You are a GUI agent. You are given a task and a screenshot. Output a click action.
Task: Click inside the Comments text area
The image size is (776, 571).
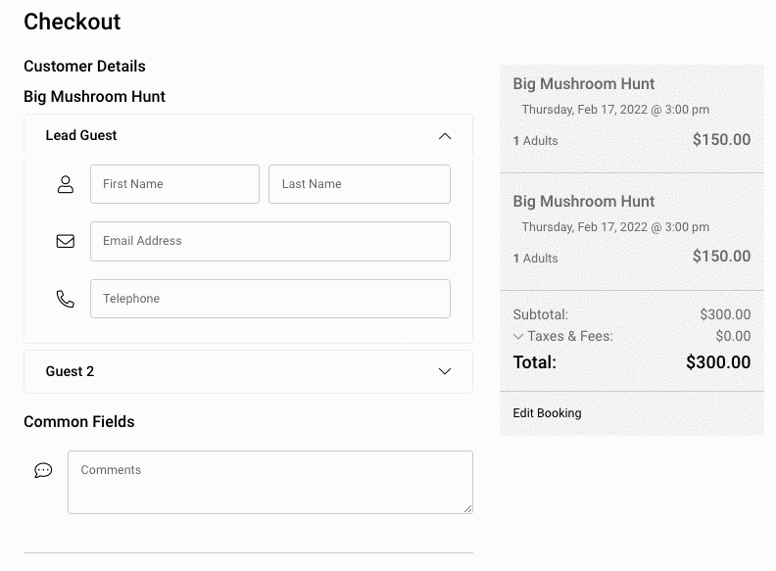(270, 483)
